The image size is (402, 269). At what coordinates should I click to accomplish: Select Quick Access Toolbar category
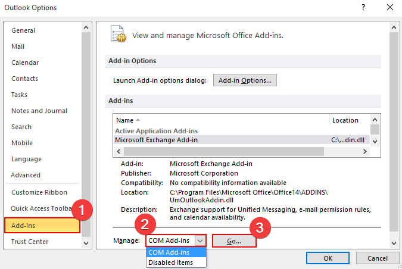click(x=41, y=208)
